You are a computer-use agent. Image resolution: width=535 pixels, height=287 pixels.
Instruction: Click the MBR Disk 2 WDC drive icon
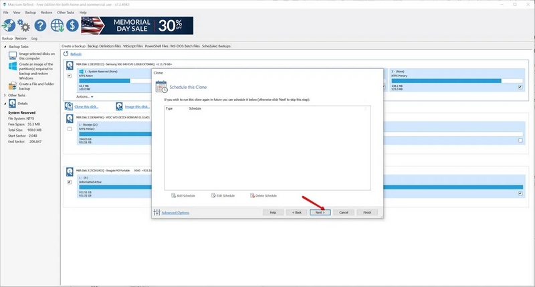(70, 118)
